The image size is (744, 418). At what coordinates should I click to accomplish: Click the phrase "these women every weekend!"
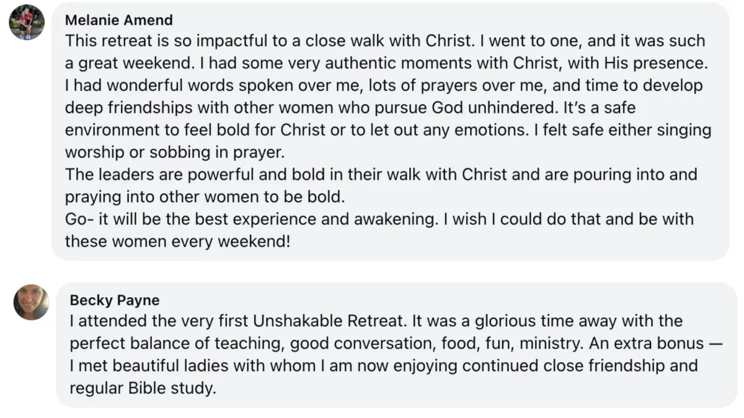[177, 241]
